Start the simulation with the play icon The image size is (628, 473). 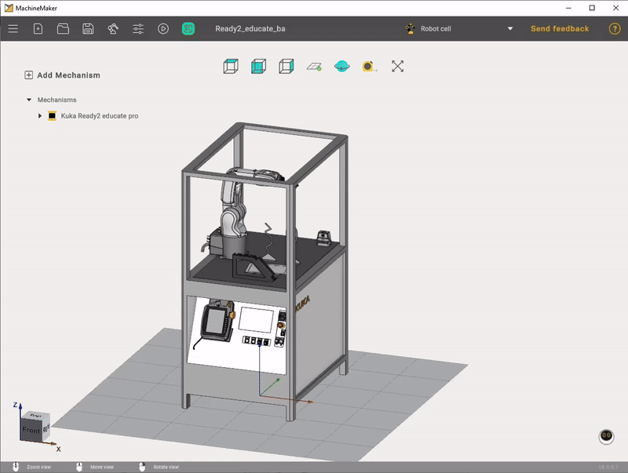point(162,28)
